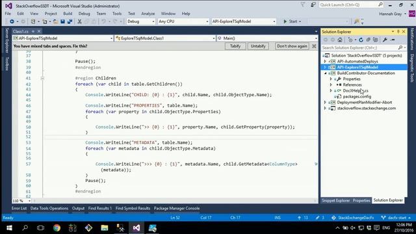Expand the DeploymentPlanModifier-Abort project node
The image size is (416, 234).
click(x=325, y=103)
